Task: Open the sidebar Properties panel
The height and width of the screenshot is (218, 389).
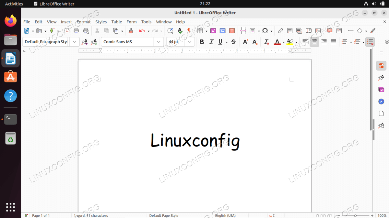Action: pyautogui.click(x=381, y=66)
